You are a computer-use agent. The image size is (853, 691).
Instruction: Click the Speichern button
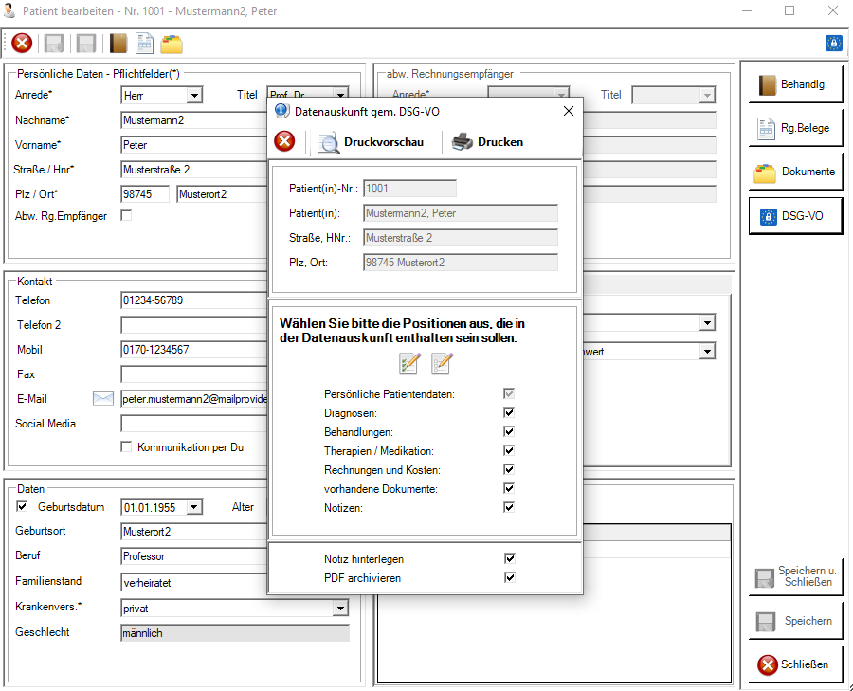click(795, 621)
